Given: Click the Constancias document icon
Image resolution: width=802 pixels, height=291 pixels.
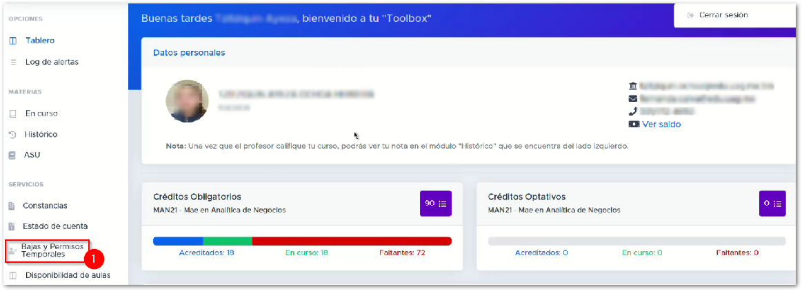Looking at the screenshot, I should pyautogui.click(x=12, y=206).
